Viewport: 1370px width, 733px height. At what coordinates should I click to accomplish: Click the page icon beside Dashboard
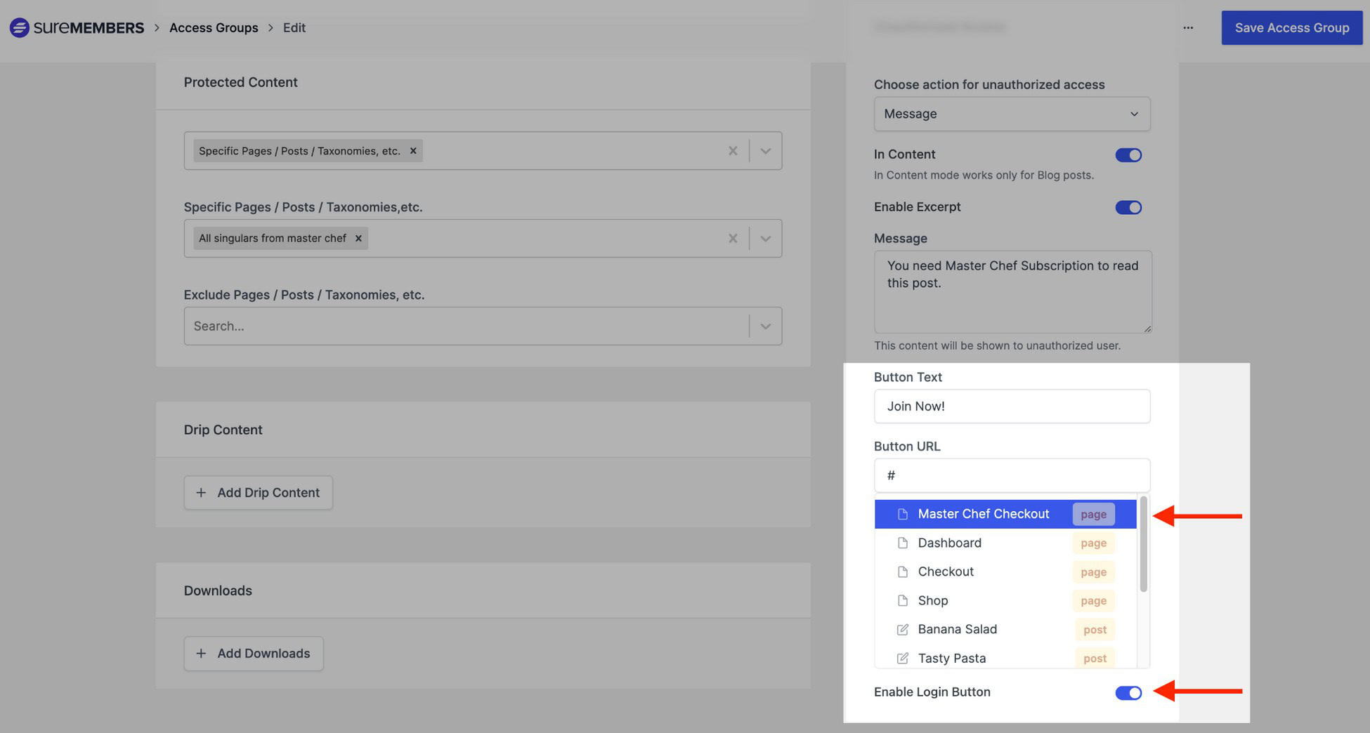tap(903, 543)
